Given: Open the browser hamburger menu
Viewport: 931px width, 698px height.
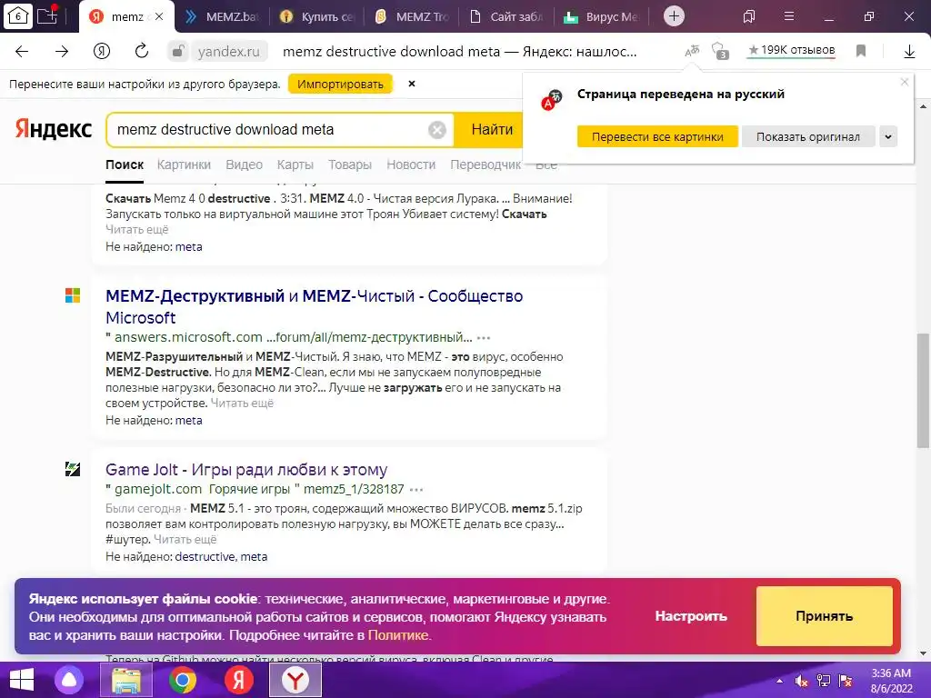Looking at the screenshot, I should (789, 16).
